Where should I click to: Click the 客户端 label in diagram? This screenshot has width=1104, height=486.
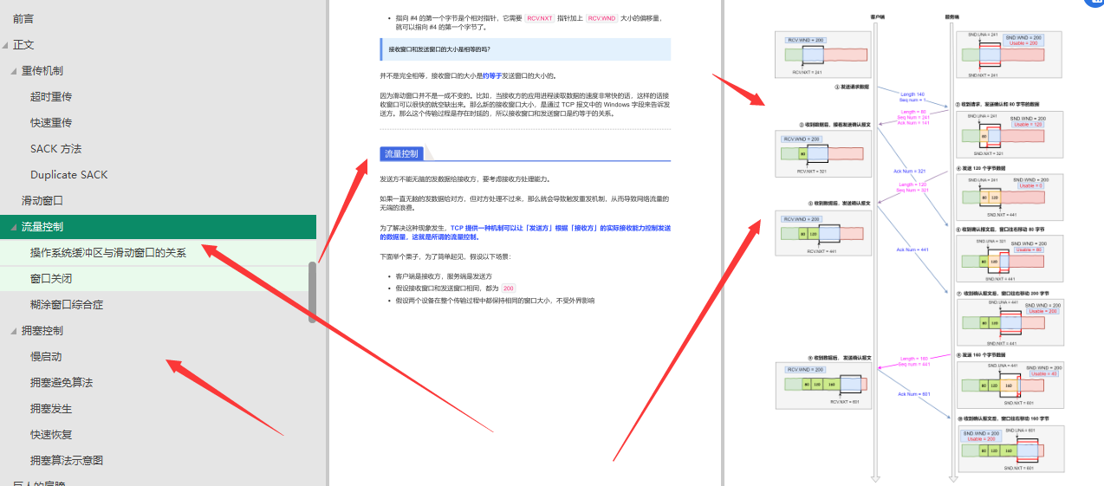click(878, 16)
